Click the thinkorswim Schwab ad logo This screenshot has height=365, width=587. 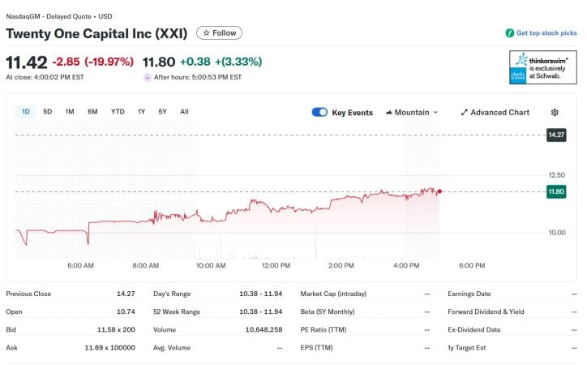click(542, 67)
